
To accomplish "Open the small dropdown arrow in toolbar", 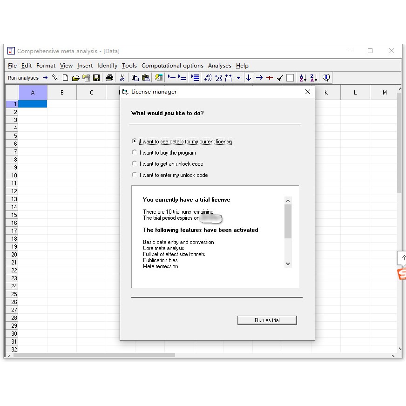I will click(238, 78).
